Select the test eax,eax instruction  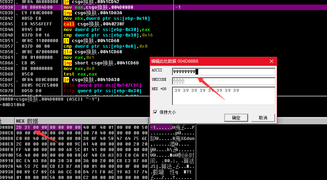pos(80,74)
